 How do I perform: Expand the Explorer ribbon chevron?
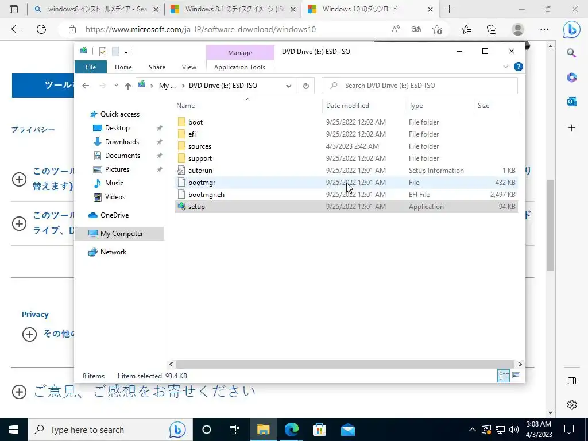pyautogui.click(x=505, y=67)
